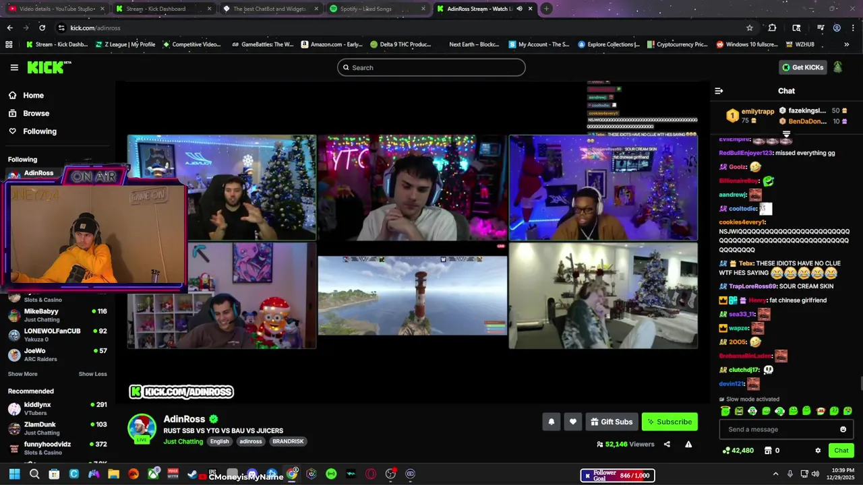Open Windows taskbar search
Image resolution: width=863 pixels, height=485 pixels.
point(34,474)
